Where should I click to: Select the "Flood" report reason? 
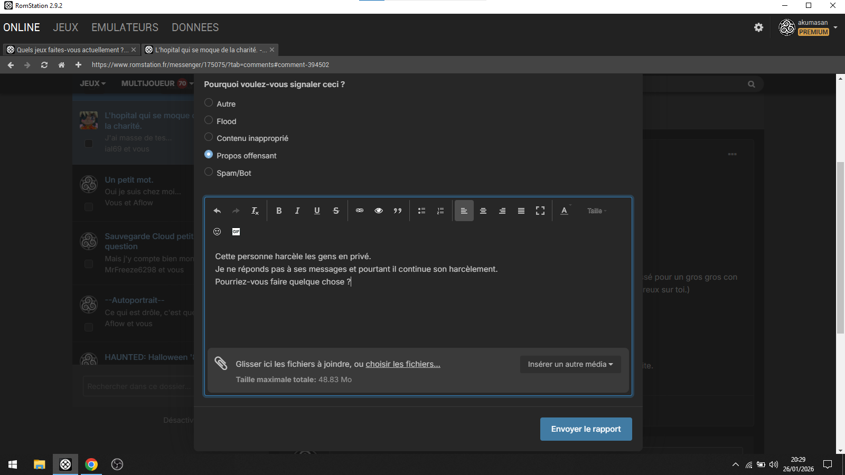point(209,120)
